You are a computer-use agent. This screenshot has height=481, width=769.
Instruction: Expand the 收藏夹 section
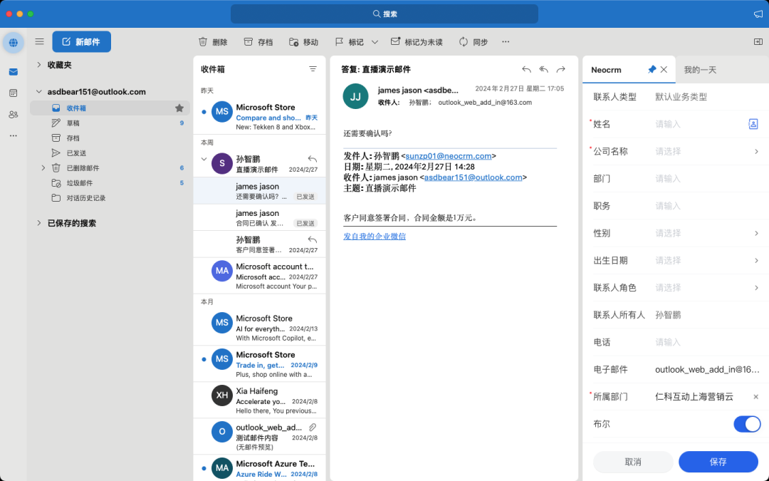pyautogui.click(x=39, y=65)
